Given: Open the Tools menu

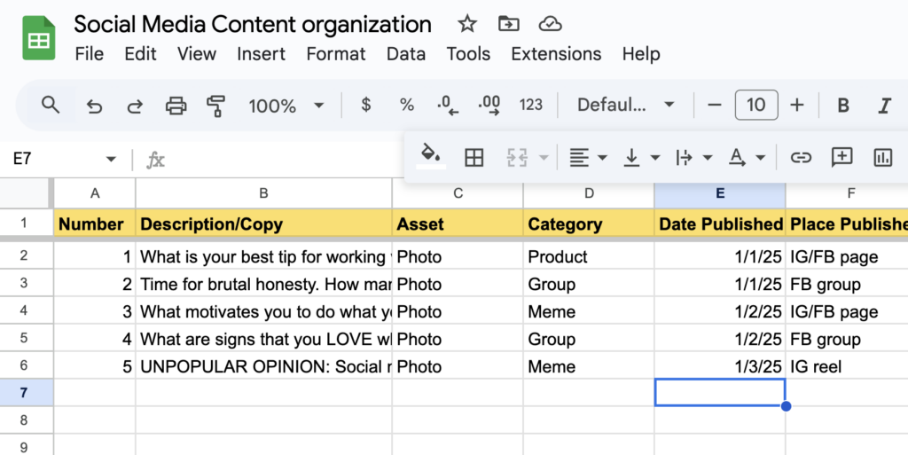Looking at the screenshot, I should tap(468, 54).
